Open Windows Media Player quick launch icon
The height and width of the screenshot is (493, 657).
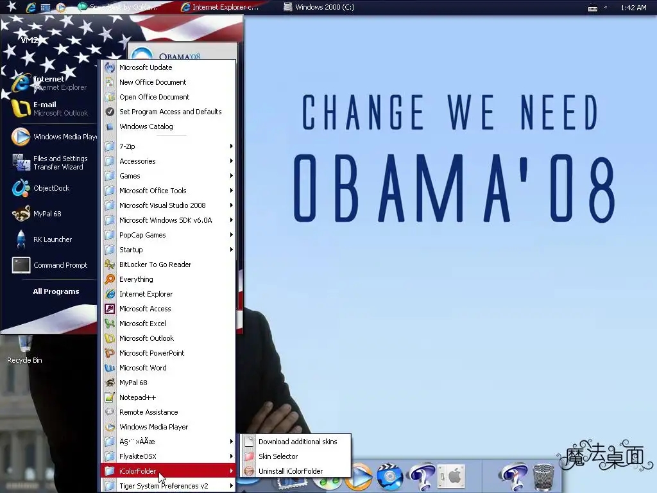click(61, 7)
